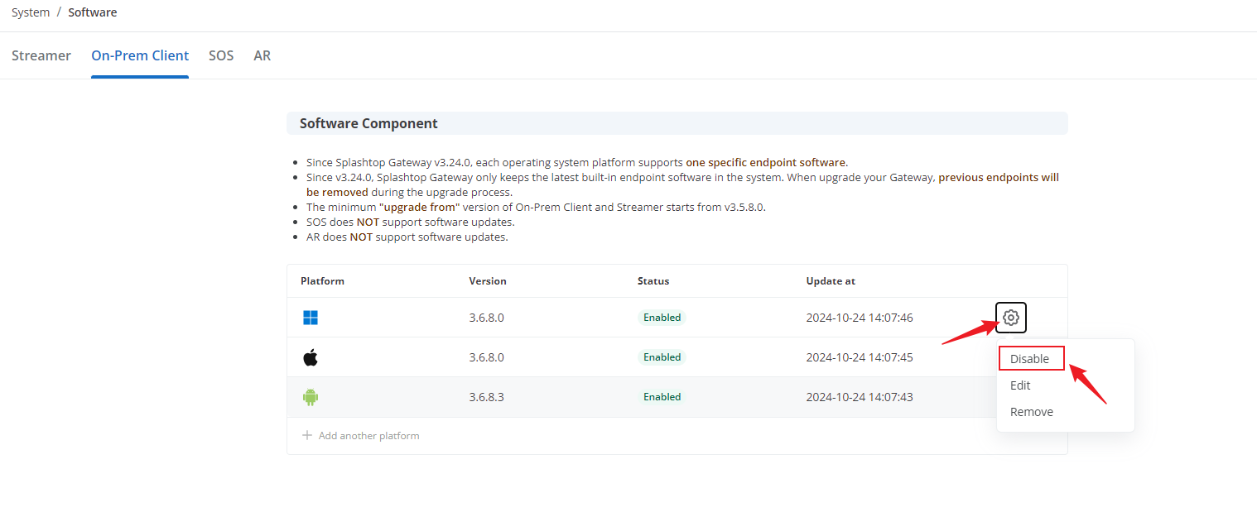Screen dimensions: 1257x512
Task: Click the Software breadcrumb item
Action: click(93, 12)
